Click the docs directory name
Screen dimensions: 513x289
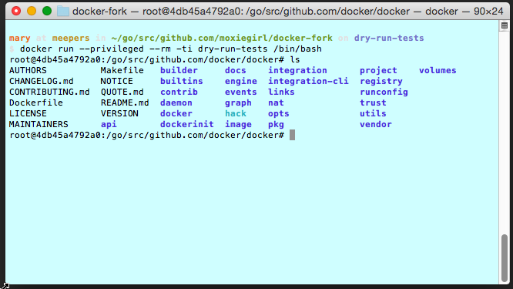point(235,70)
